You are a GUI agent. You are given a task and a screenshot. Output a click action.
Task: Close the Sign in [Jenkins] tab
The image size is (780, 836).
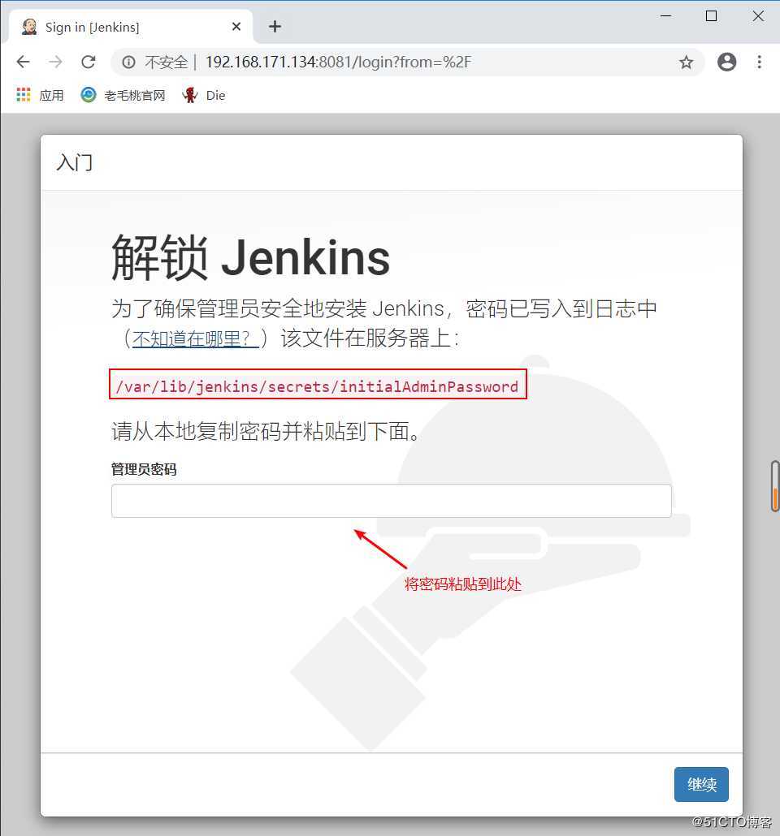[x=236, y=27]
